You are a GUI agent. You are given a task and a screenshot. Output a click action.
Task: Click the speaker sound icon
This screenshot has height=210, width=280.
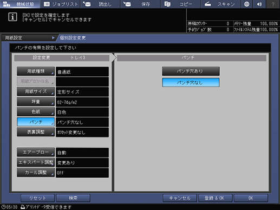[259, 4]
